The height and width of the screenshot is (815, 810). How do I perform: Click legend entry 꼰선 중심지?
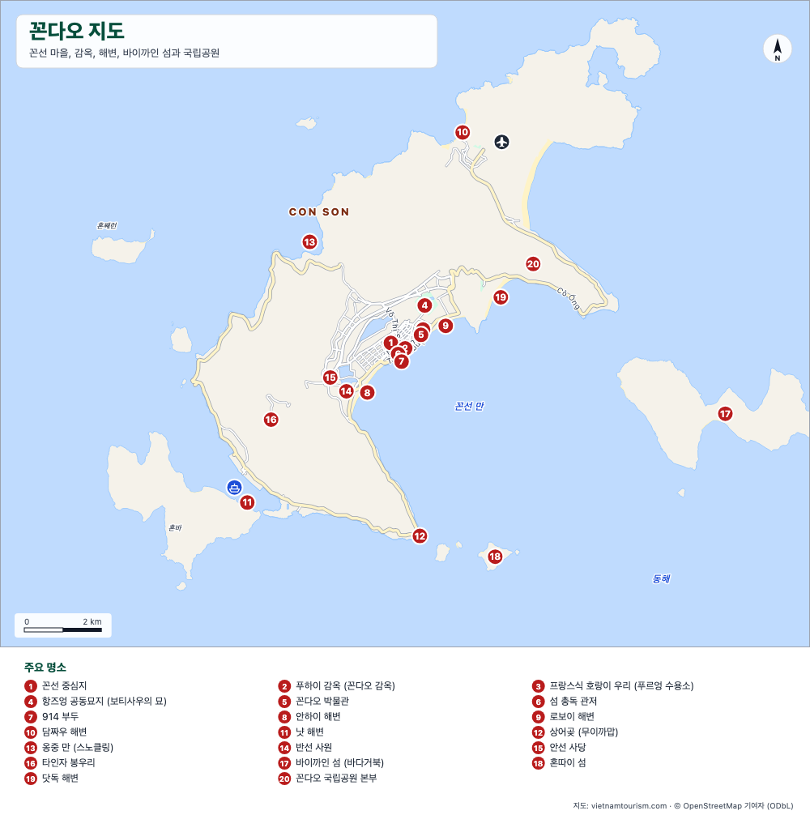56,685
